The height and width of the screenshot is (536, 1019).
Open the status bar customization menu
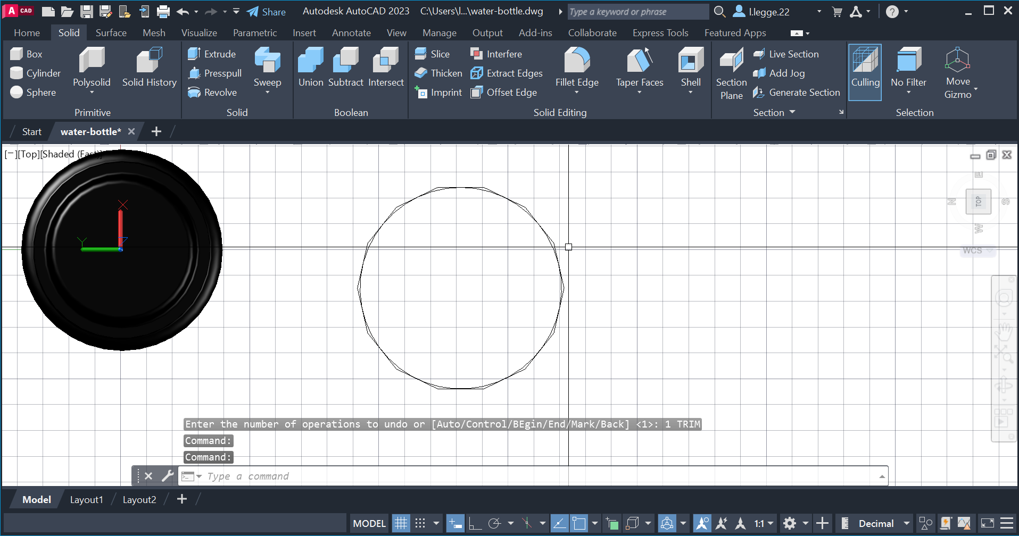[x=1006, y=523]
